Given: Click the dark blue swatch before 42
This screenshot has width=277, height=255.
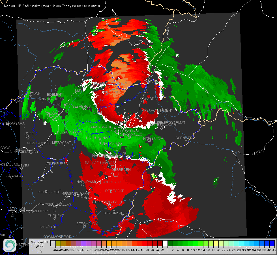Looking at the screenshot, I should tap(272, 243).
